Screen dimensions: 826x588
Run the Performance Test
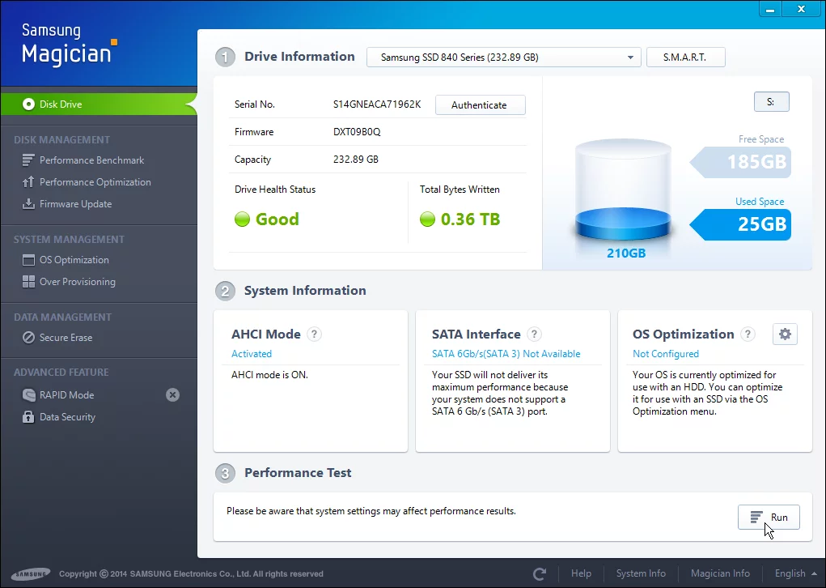pos(768,517)
